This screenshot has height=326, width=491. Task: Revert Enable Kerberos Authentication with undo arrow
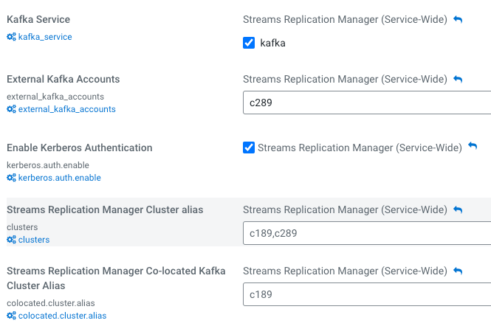tap(473, 146)
